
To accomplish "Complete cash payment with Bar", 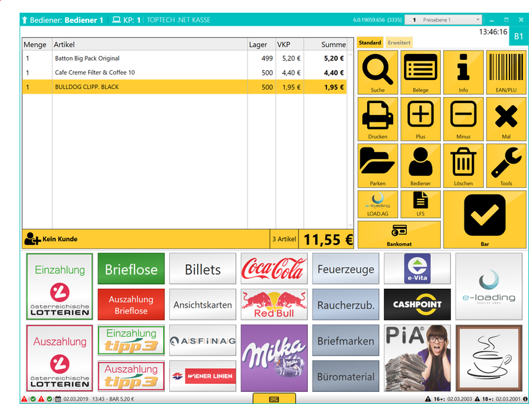I will [x=485, y=220].
